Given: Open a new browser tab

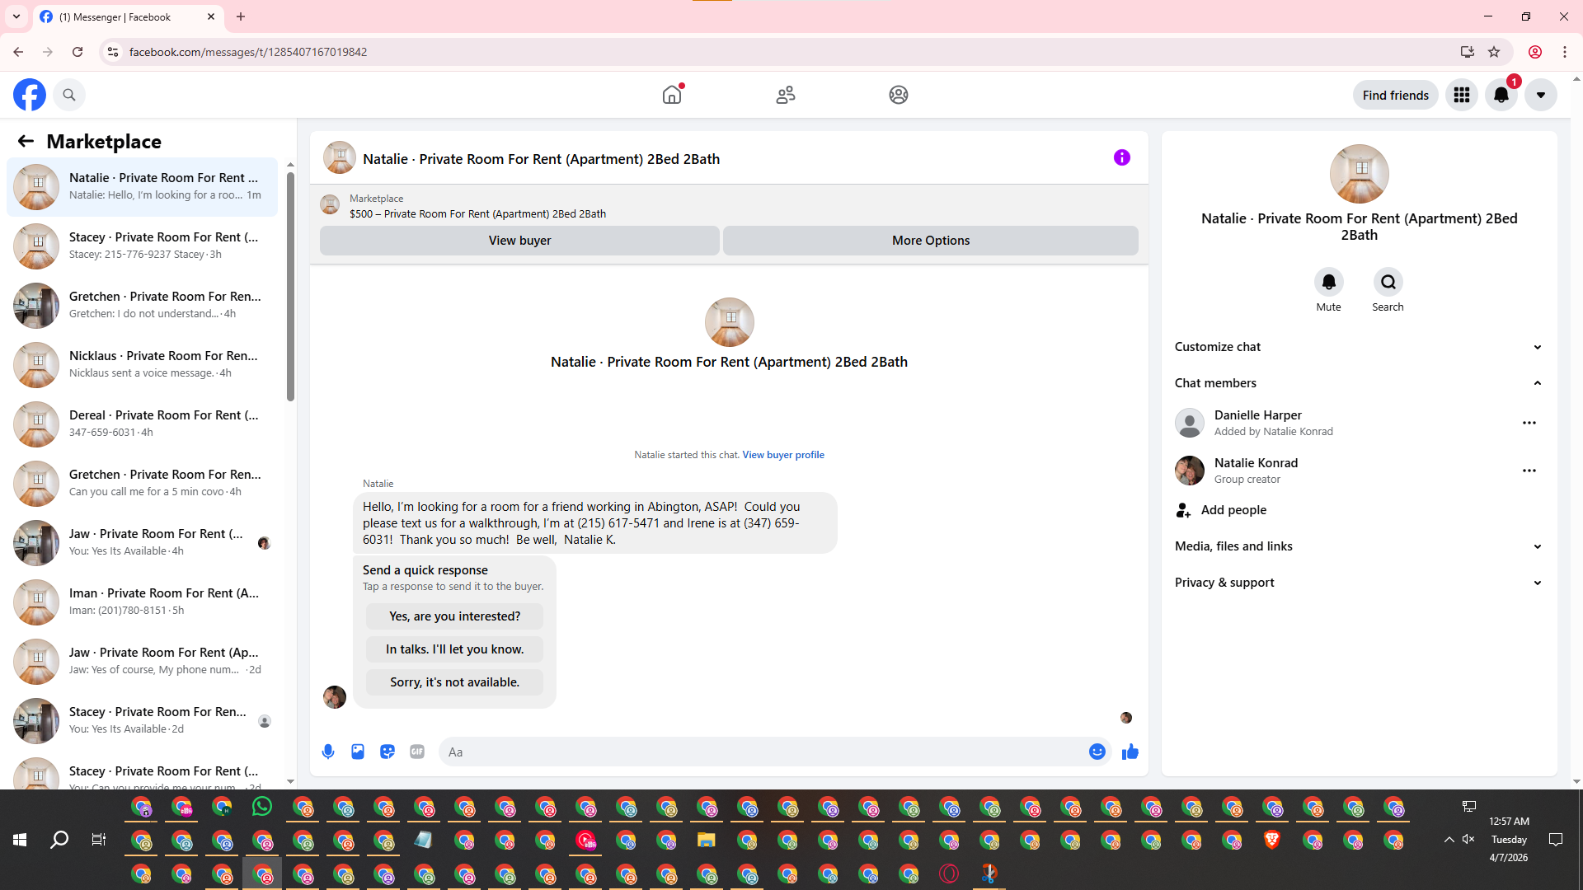Looking at the screenshot, I should pos(241,16).
